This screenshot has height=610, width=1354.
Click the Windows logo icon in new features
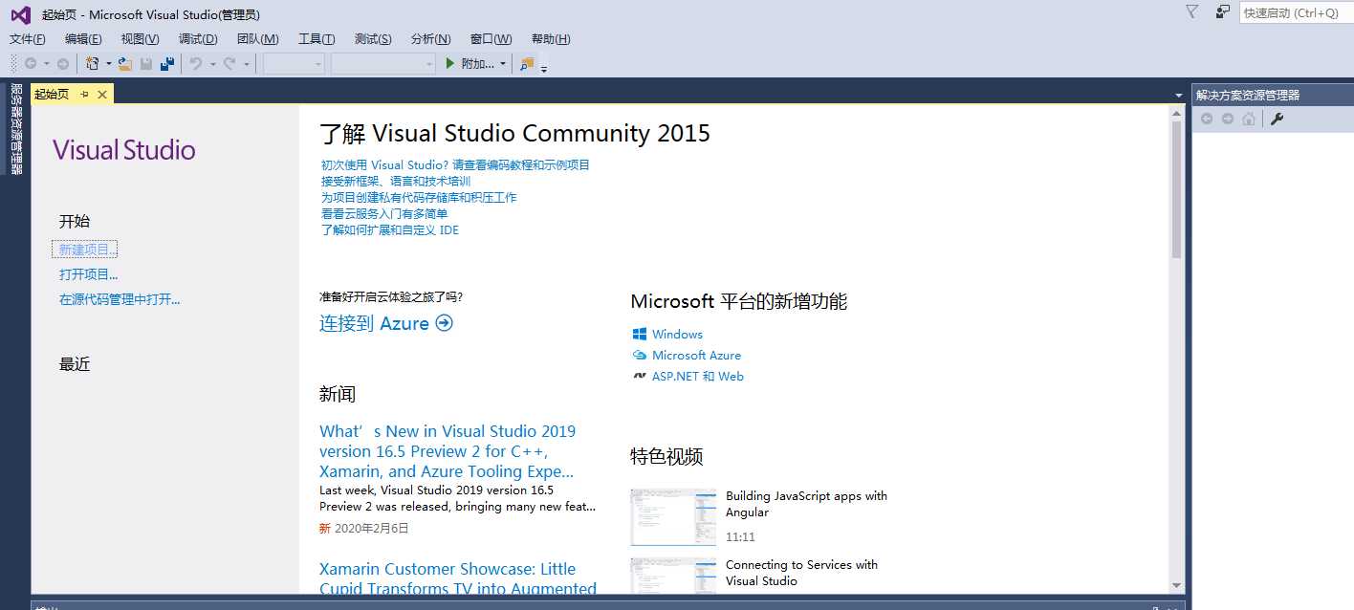(x=640, y=335)
